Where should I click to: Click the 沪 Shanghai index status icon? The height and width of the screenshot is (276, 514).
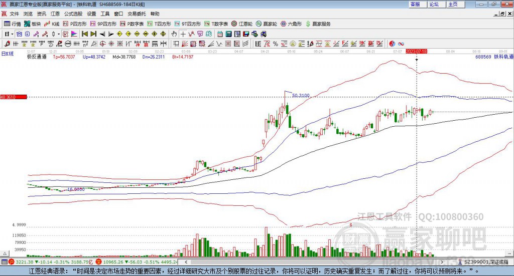(x=12, y=262)
